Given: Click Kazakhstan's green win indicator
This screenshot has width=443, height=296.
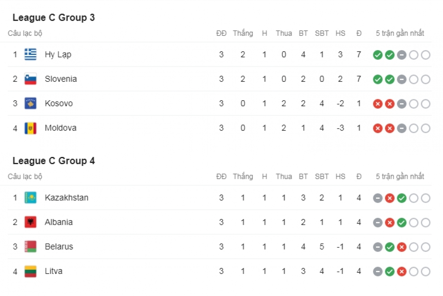Looking at the screenshot, I should [402, 198].
